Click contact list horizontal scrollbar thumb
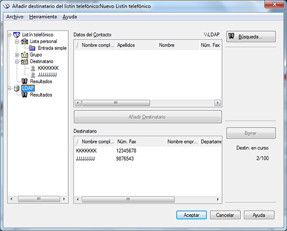287x231 pixels. (x=116, y=103)
